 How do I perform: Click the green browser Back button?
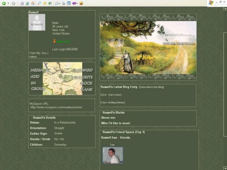pyautogui.click(x=4, y=4)
